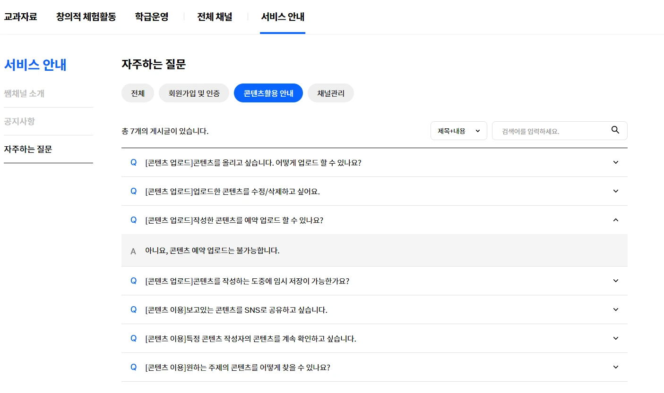
Task: Click the Q icon beside 특정 콘텐츠 작성자 question
Action: tap(134, 338)
